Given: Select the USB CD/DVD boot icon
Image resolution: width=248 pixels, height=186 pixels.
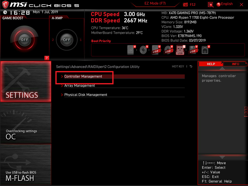Looking at the screenshot, I should (x=168, y=50).
